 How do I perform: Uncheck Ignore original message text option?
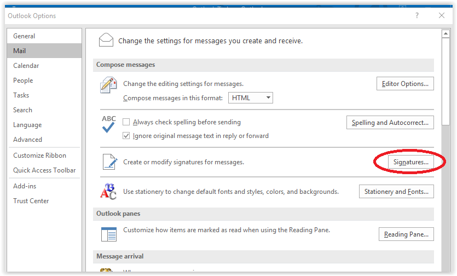126,136
